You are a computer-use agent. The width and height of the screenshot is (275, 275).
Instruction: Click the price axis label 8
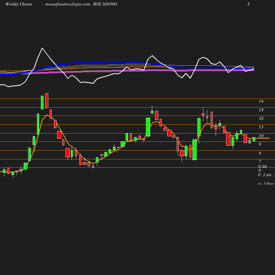pos(260,153)
